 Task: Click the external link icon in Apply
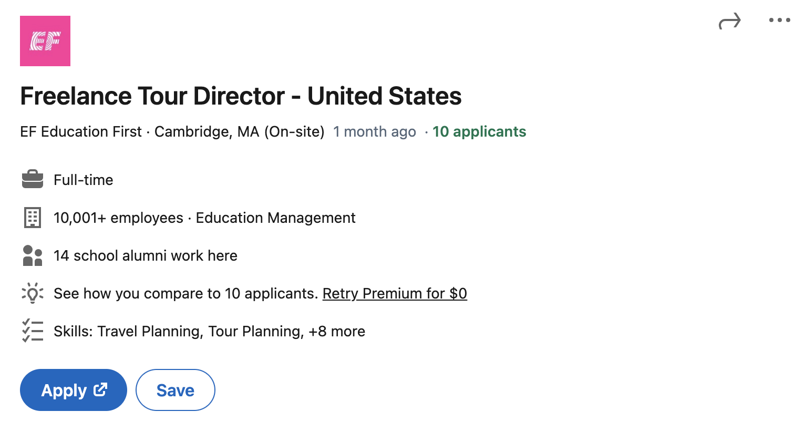100,389
